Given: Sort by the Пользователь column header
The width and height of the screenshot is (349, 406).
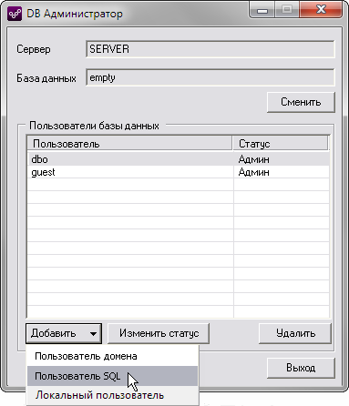Looking at the screenshot, I should (129, 144).
